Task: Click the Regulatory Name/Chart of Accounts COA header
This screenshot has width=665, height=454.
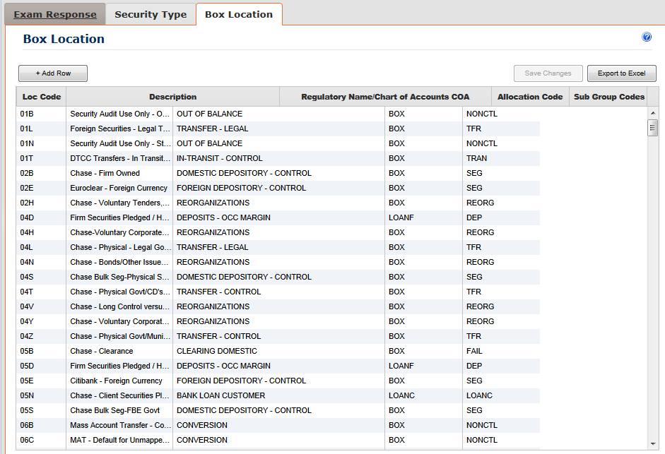Action: tap(385, 97)
